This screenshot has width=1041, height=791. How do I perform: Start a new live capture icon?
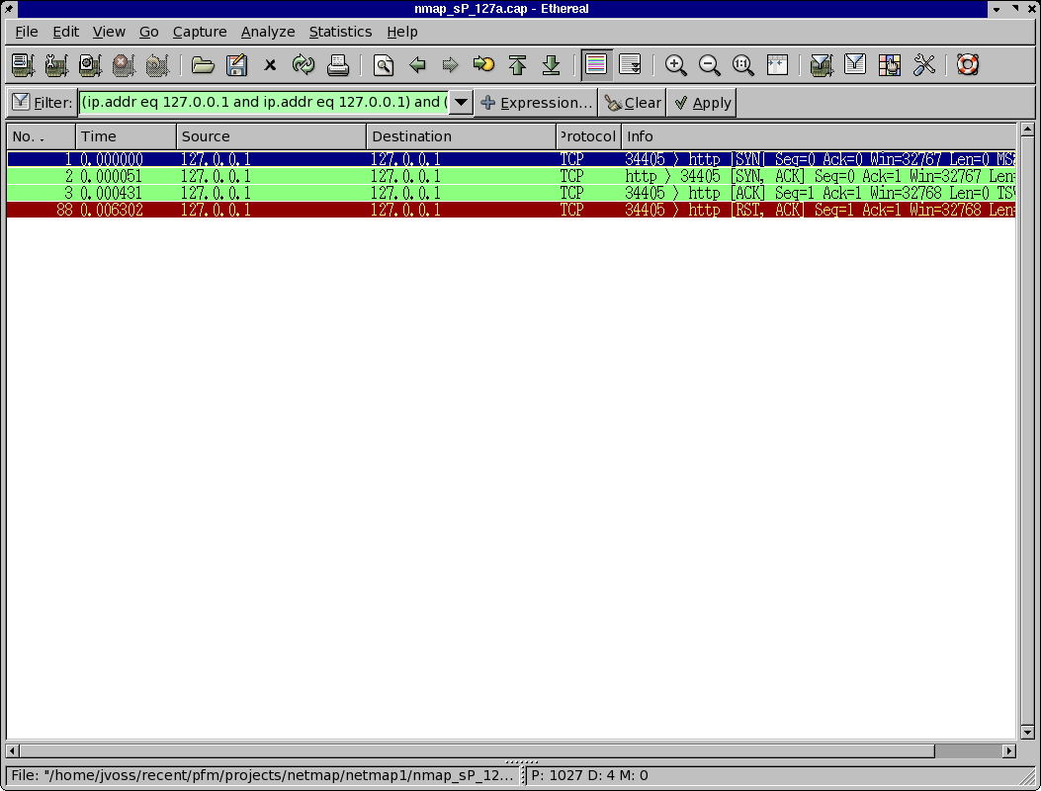coord(90,65)
